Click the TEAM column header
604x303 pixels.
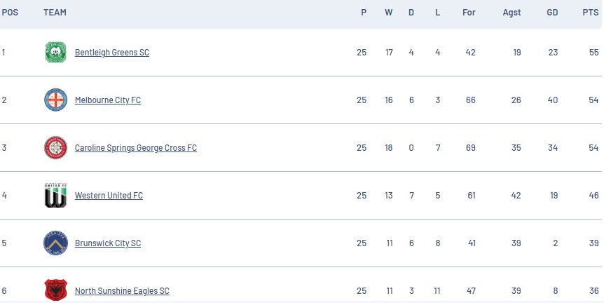click(55, 13)
